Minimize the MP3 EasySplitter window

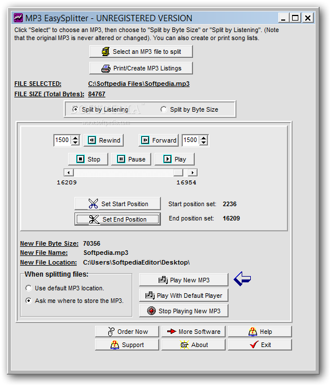click(283, 18)
